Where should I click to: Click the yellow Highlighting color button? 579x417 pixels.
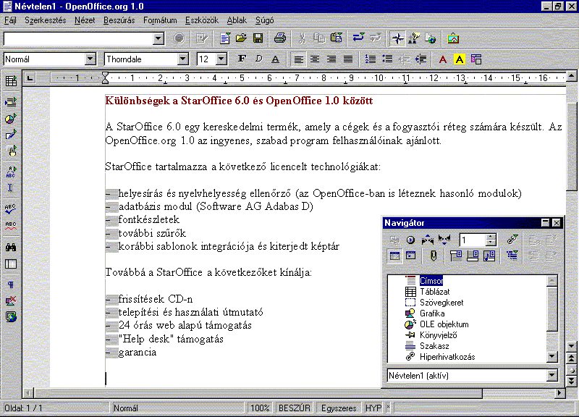460,59
